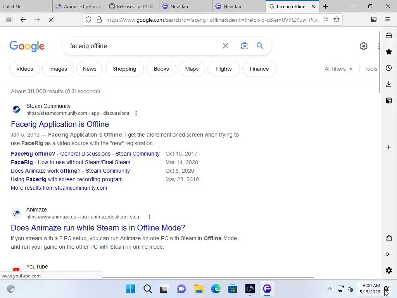Image resolution: width=397 pixels, height=298 pixels.
Task: Stop loading the page
Action: (51, 19)
